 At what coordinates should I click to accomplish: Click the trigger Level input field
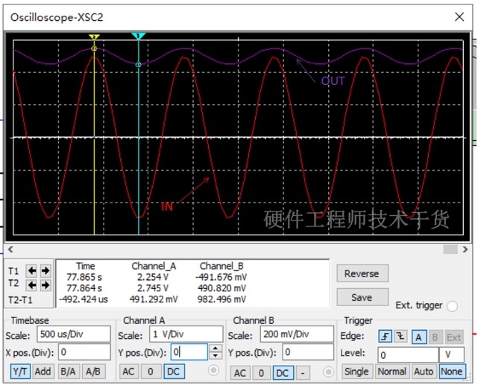point(408,355)
